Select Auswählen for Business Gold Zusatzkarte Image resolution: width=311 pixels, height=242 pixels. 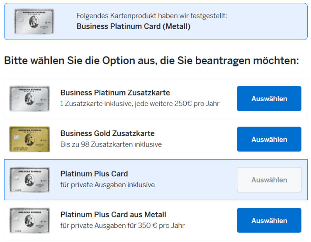click(x=269, y=139)
